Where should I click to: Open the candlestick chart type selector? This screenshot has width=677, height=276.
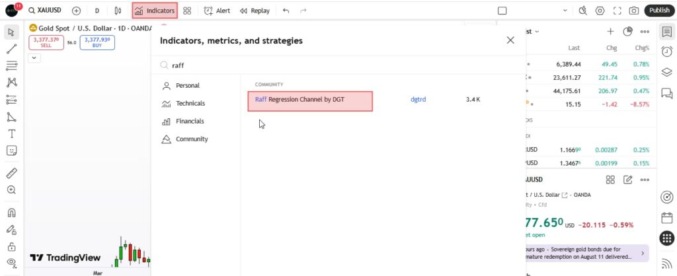pos(118,11)
